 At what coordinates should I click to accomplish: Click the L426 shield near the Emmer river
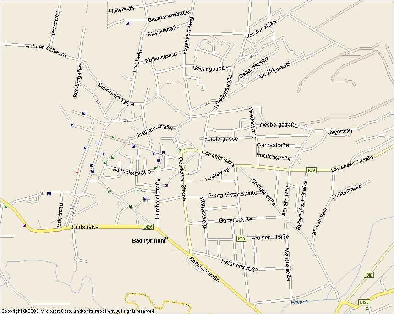click(364, 302)
